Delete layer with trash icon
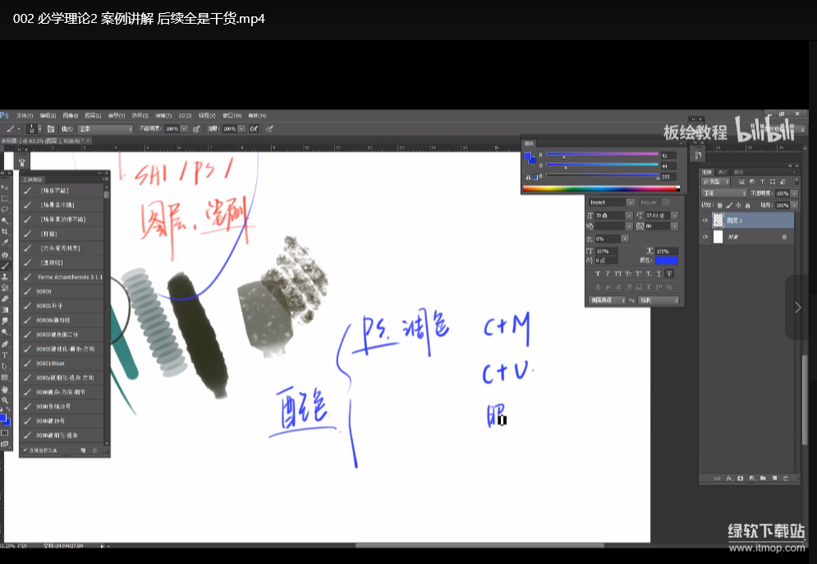 pyautogui.click(x=786, y=478)
